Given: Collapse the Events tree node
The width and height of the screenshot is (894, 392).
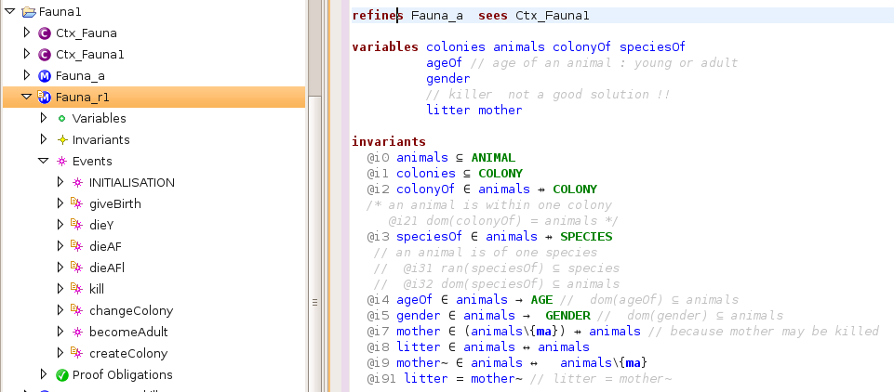Looking at the screenshot, I should pyautogui.click(x=43, y=162).
